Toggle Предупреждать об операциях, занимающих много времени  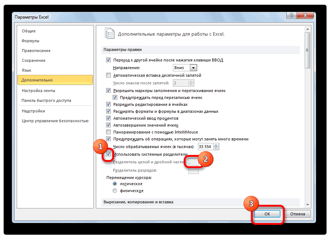108,139
